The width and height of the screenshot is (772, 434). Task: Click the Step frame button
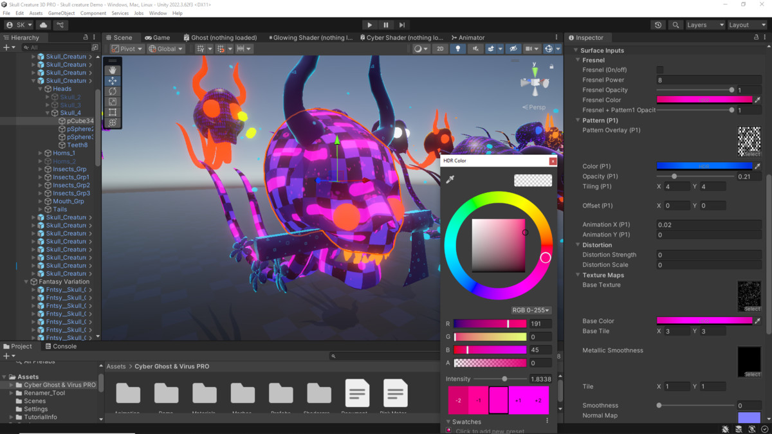pyautogui.click(x=402, y=25)
